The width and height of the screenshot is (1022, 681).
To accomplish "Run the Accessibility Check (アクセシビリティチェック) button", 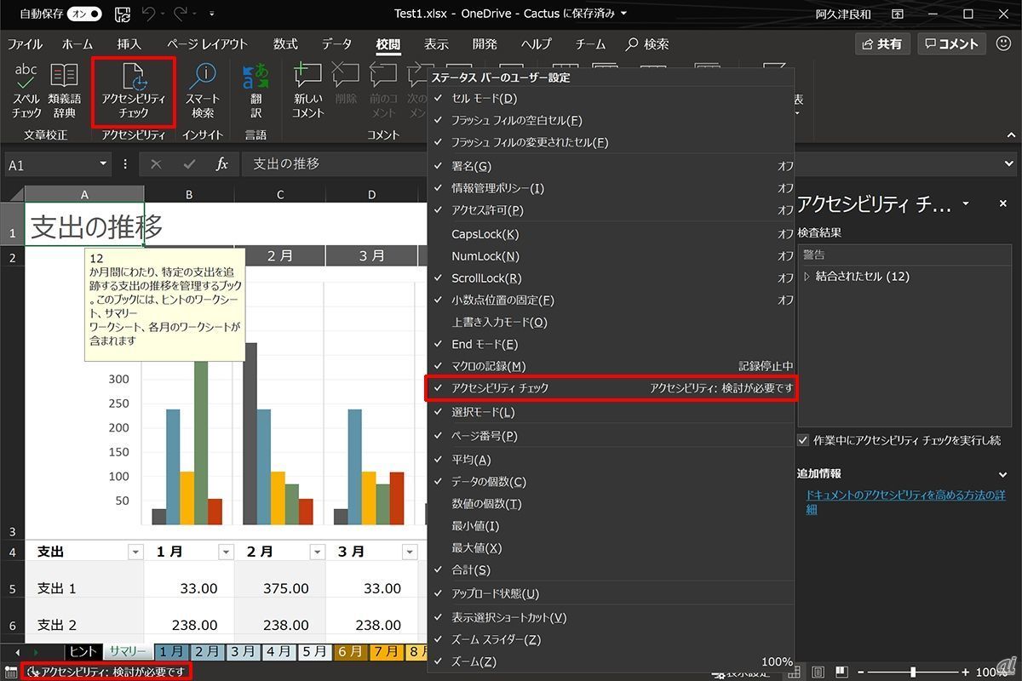I will point(134,91).
